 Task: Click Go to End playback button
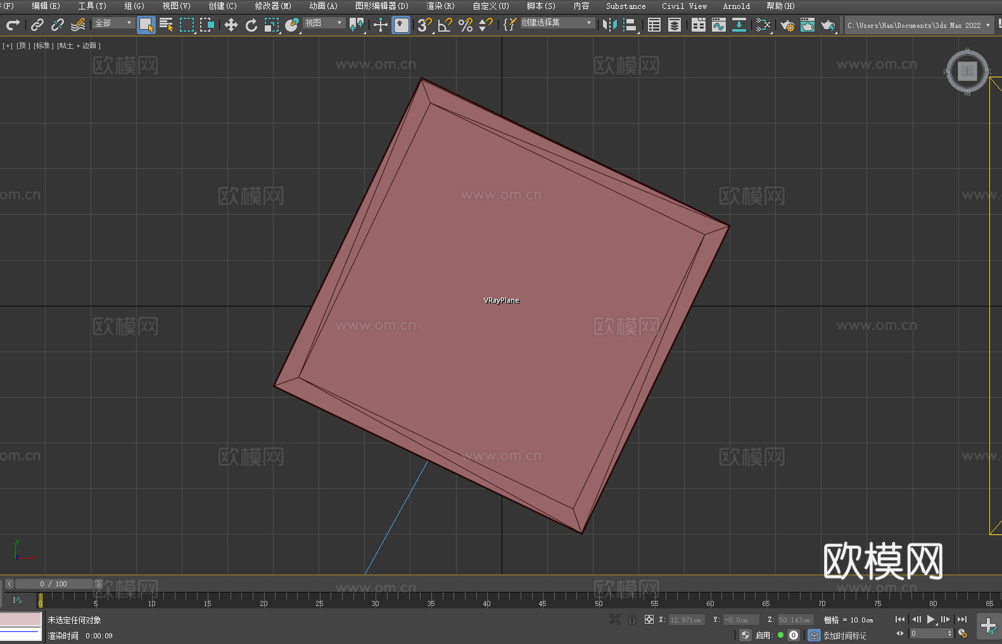(962, 619)
